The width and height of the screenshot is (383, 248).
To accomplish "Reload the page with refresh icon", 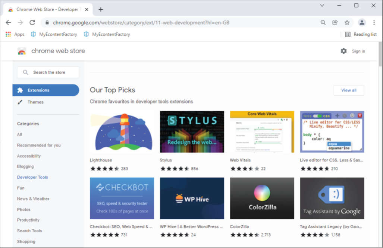I will point(32,23).
